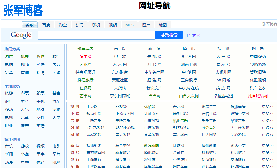Open 宠物 under 生活服务
The height and width of the screenshot is (168, 278).
click(x=57, y=109)
